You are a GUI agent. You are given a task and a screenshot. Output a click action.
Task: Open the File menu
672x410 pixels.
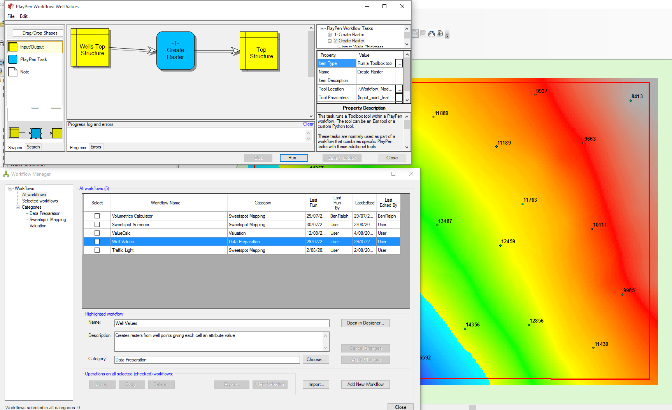coord(11,16)
